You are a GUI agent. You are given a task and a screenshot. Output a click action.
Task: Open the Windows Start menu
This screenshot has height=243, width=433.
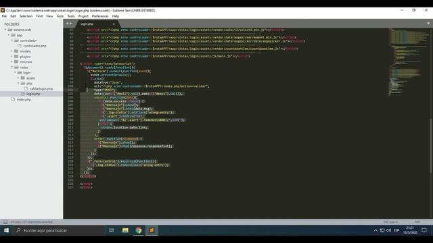pyautogui.click(x=6, y=230)
